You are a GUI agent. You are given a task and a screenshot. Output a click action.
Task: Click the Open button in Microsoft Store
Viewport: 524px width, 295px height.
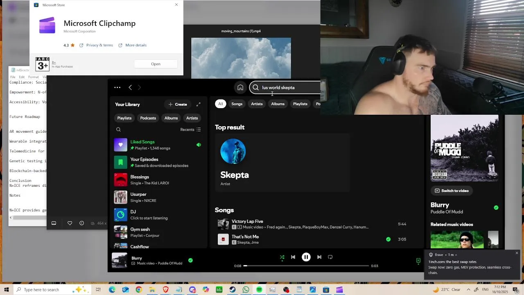tap(156, 64)
